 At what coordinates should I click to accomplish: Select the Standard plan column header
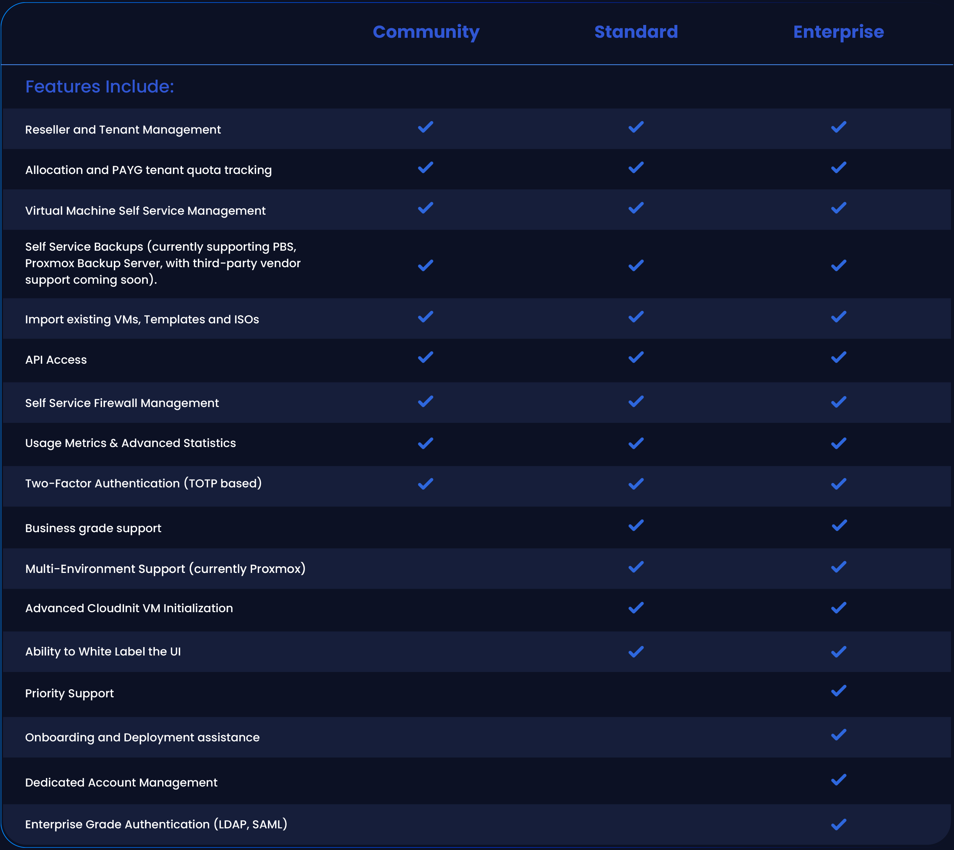[636, 32]
